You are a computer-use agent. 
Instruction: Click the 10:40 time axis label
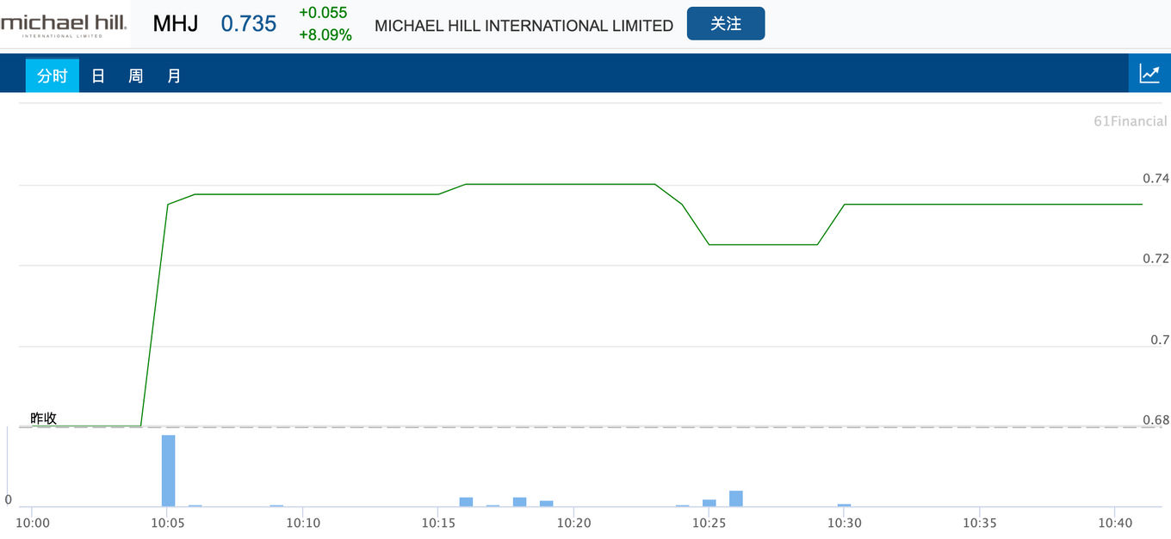(x=1115, y=523)
